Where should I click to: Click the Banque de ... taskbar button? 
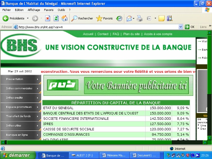point(53,155)
